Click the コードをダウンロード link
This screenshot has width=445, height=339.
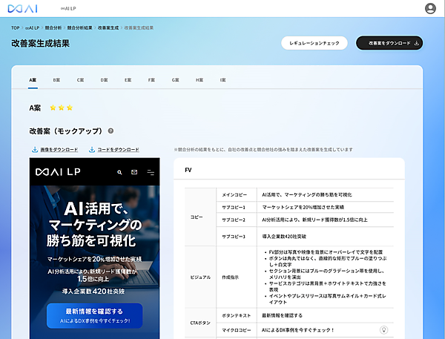[x=119, y=150]
